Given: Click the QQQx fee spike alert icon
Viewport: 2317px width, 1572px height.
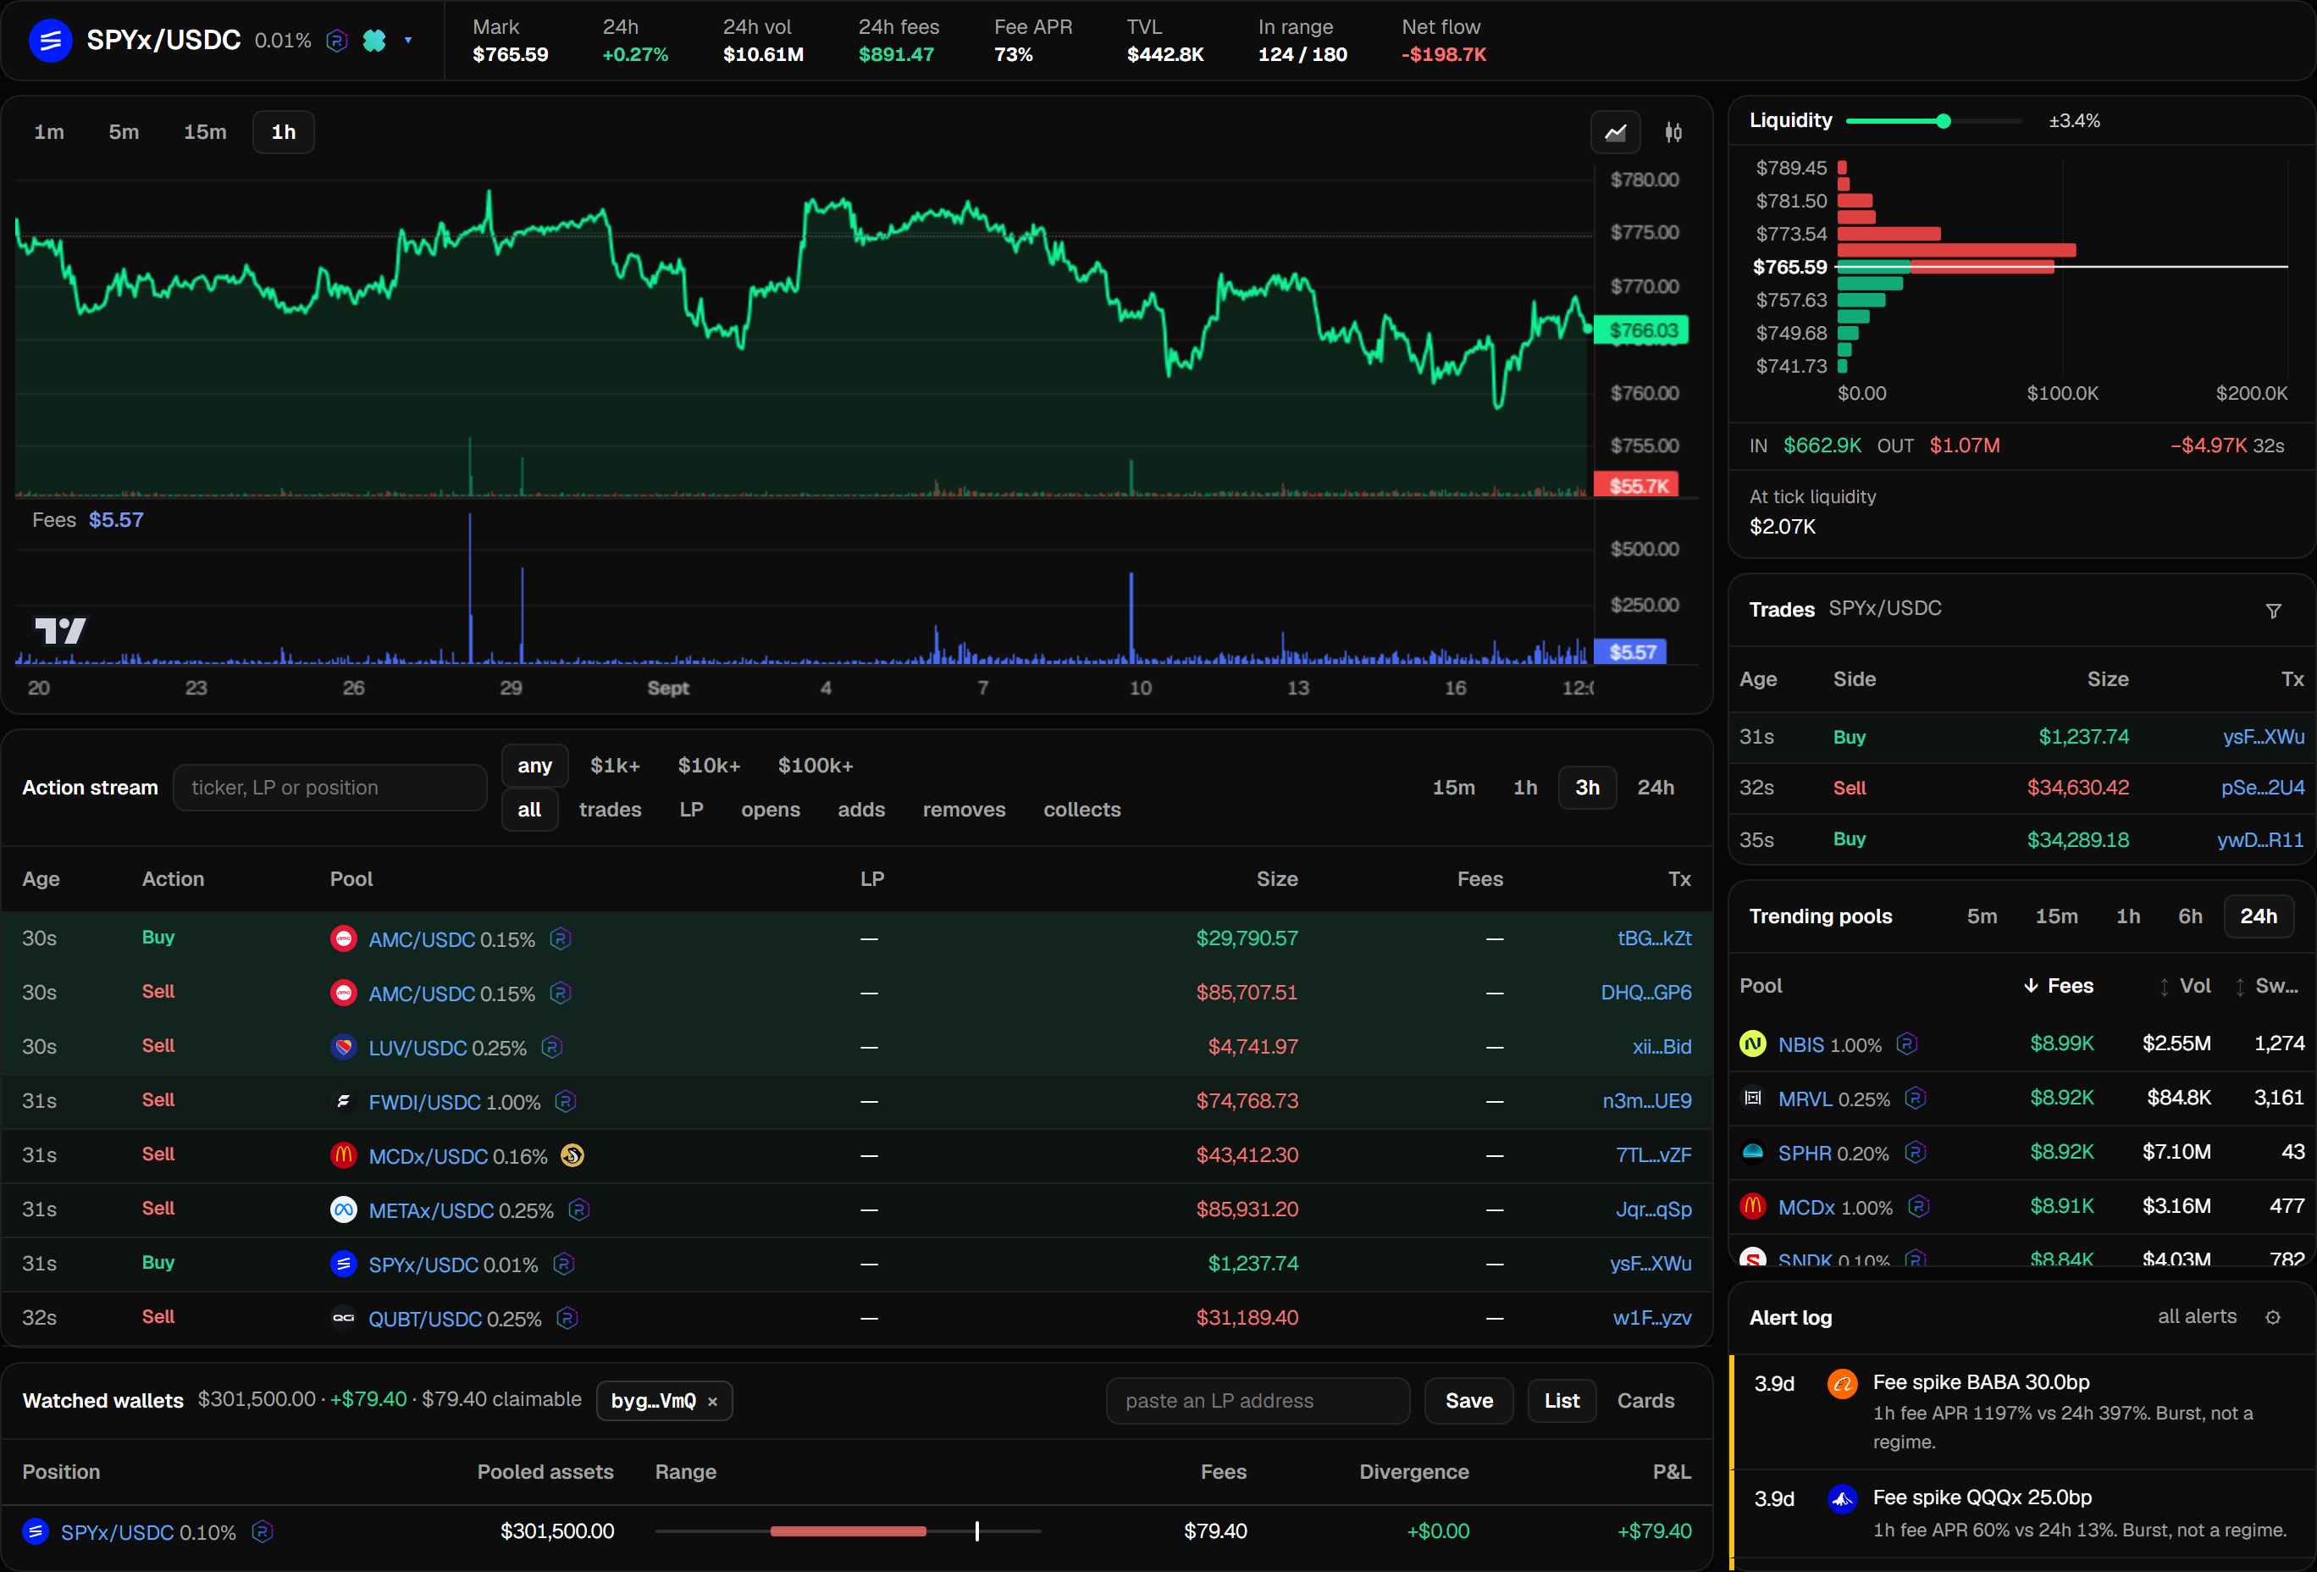Looking at the screenshot, I should tap(1841, 1498).
